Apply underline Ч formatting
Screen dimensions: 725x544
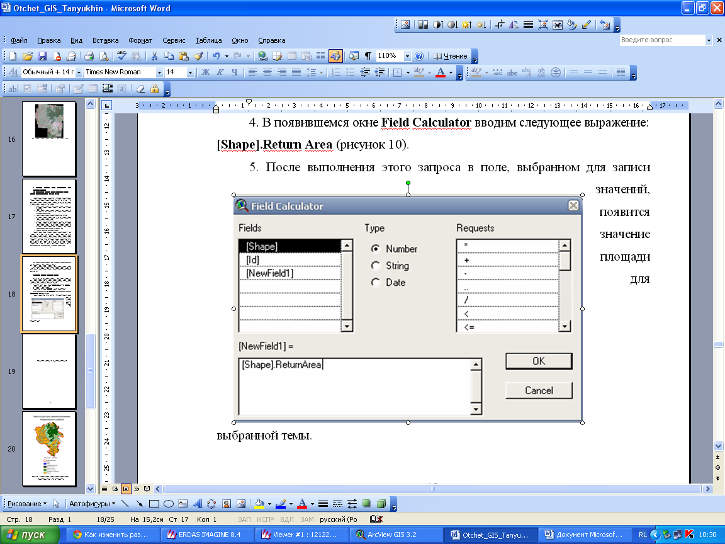[x=234, y=72]
